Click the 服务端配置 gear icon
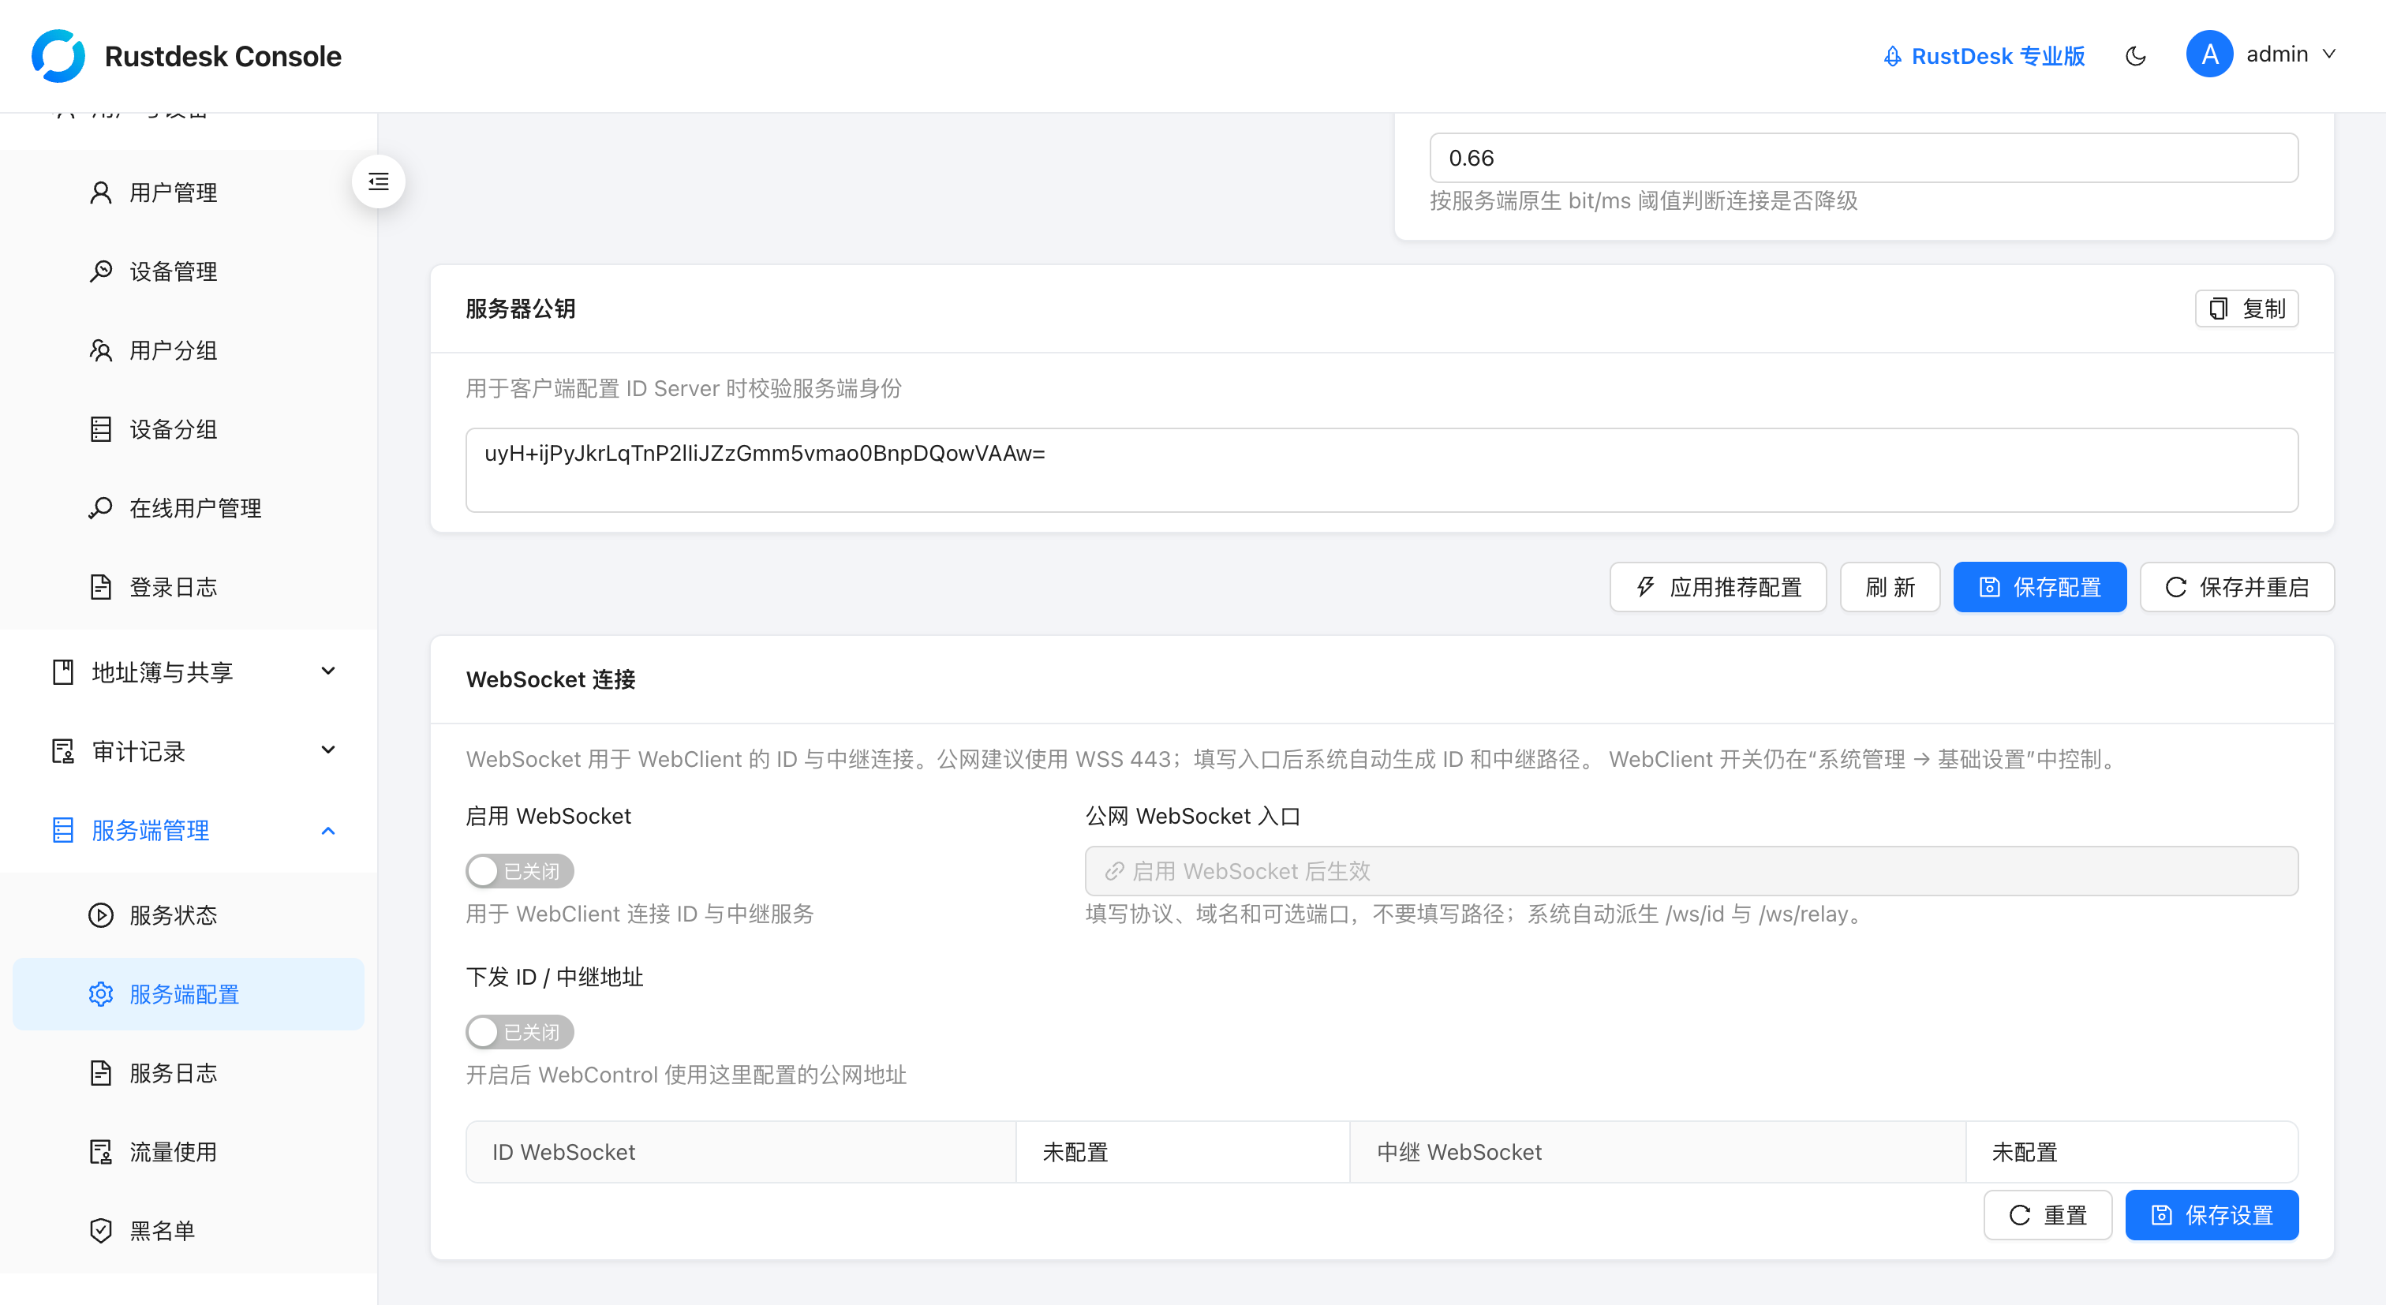The height and width of the screenshot is (1305, 2386). pos(101,994)
